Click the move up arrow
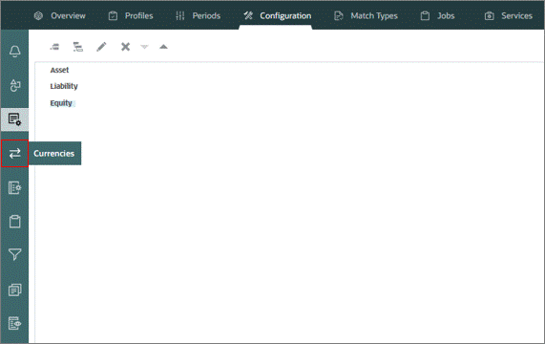Screen dimensions: 545x344 point(163,47)
